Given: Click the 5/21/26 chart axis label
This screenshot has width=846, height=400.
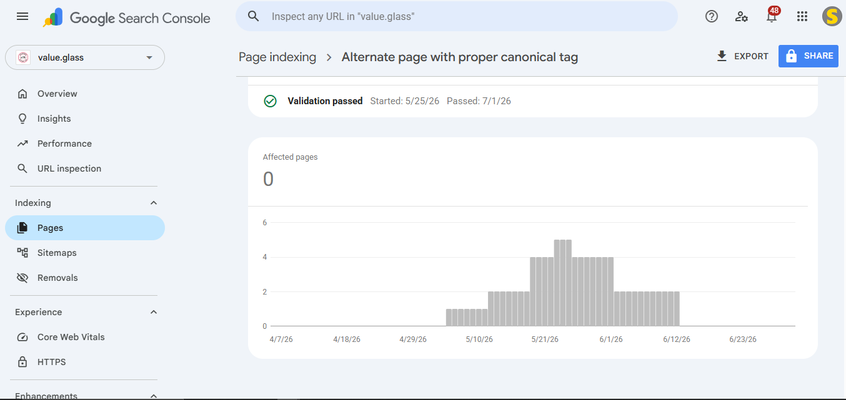Looking at the screenshot, I should [545, 339].
